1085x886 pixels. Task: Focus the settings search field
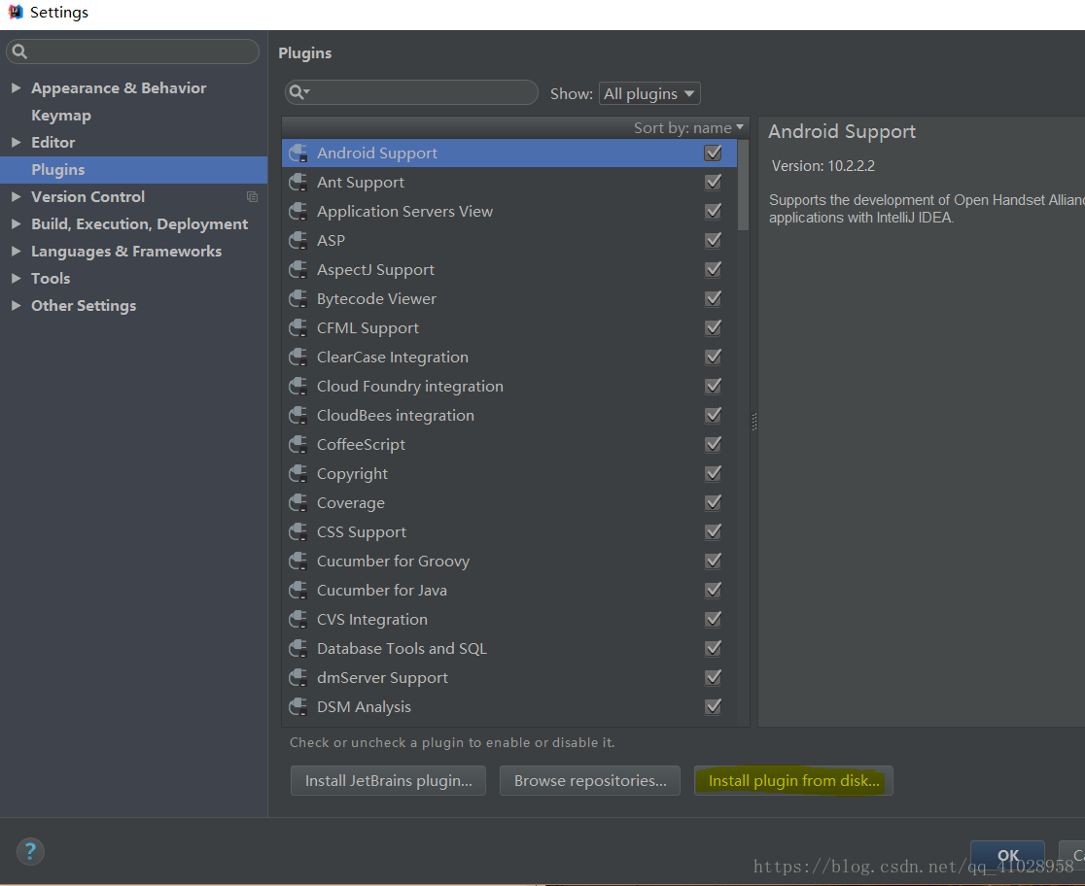(x=133, y=51)
